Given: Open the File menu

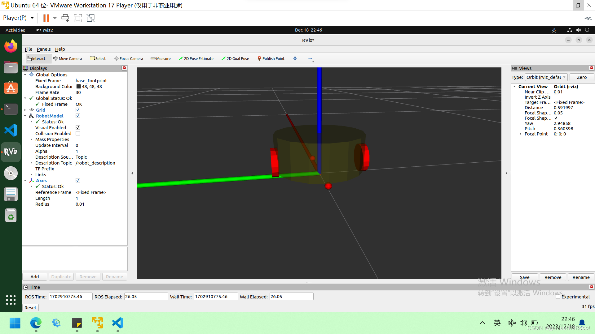Looking at the screenshot, I should click(x=28, y=49).
